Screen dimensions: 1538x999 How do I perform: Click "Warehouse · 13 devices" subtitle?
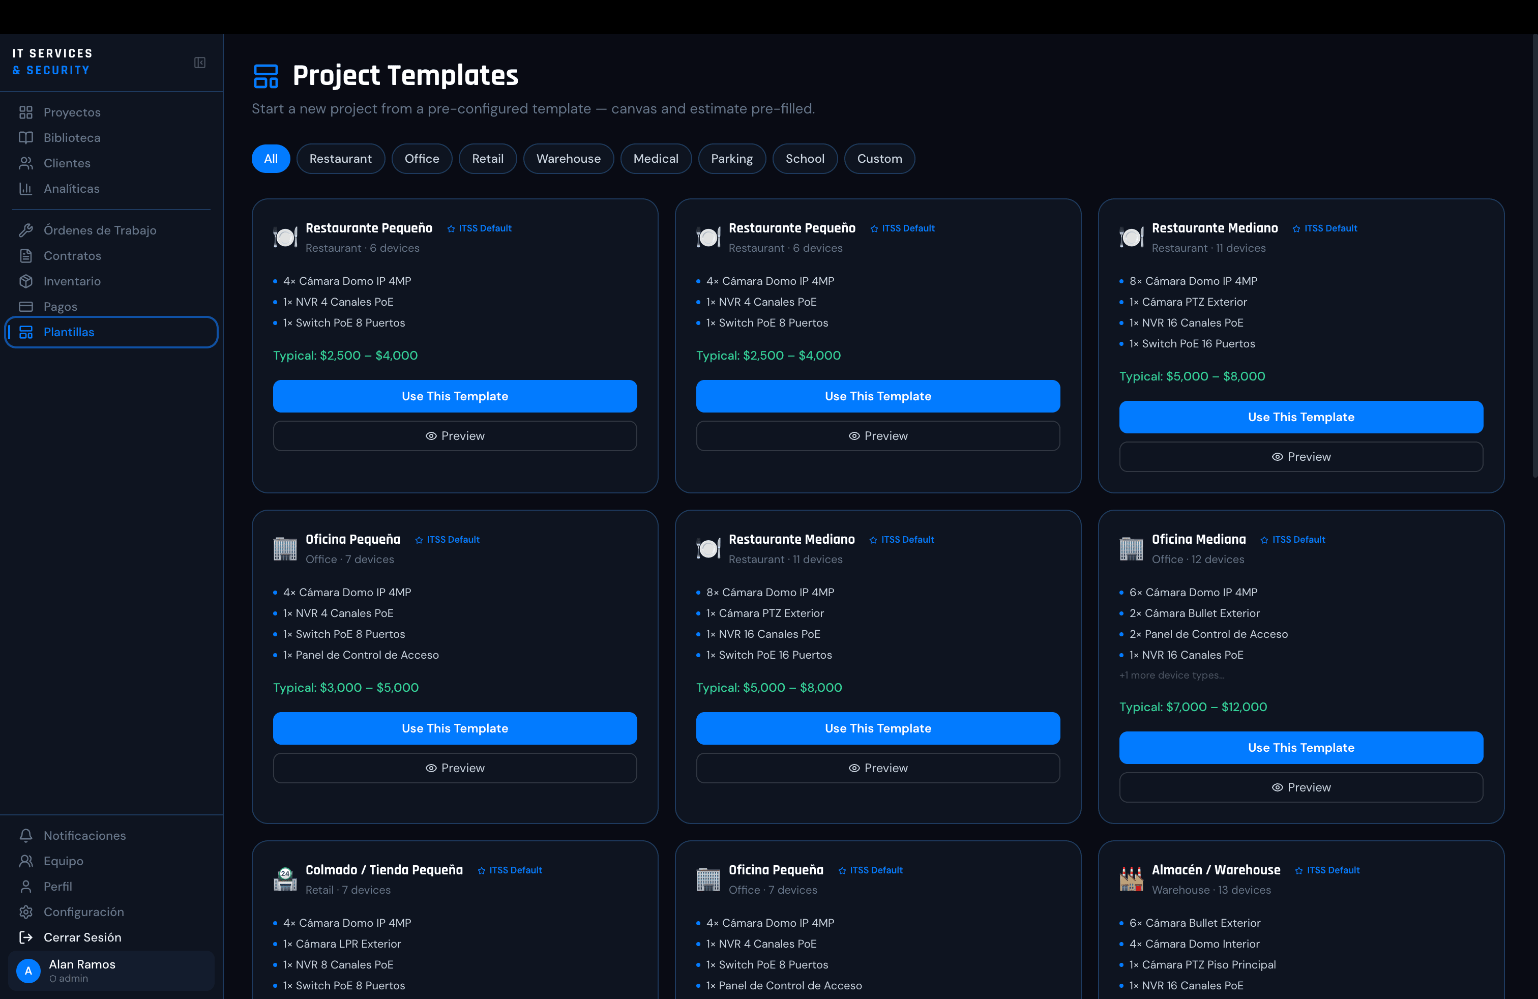pyautogui.click(x=1211, y=891)
